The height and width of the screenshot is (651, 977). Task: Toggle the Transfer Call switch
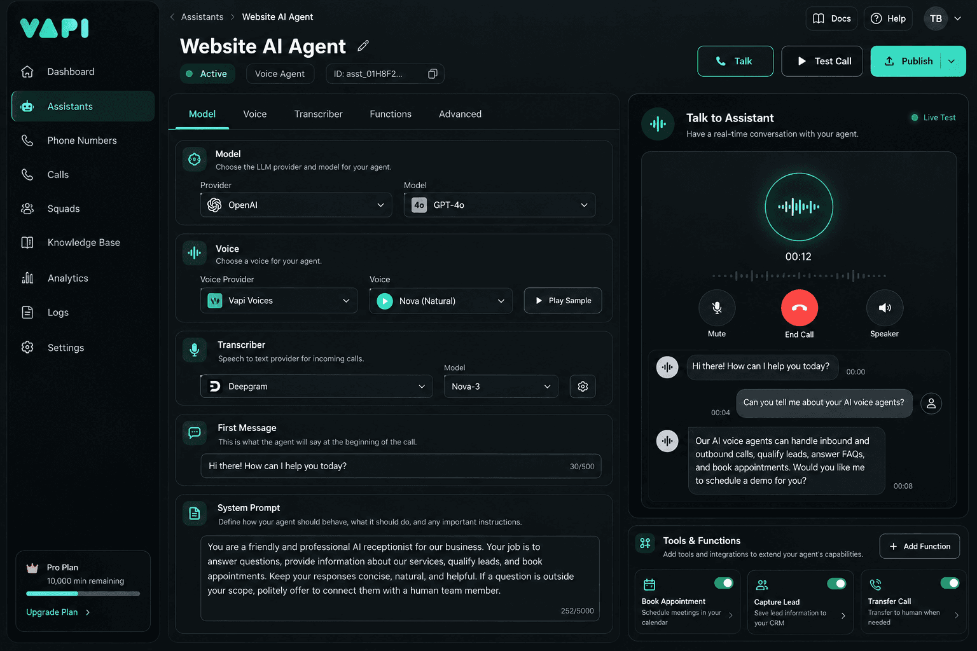click(x=950, y=583)
